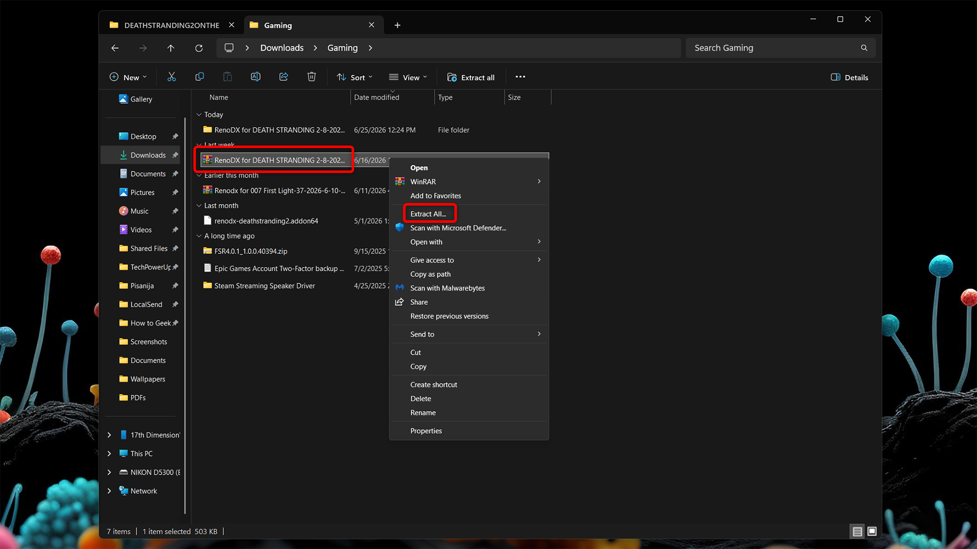Click the Rename icon in toolbar
The image size is (977, 549).
[x=255, y=77]
